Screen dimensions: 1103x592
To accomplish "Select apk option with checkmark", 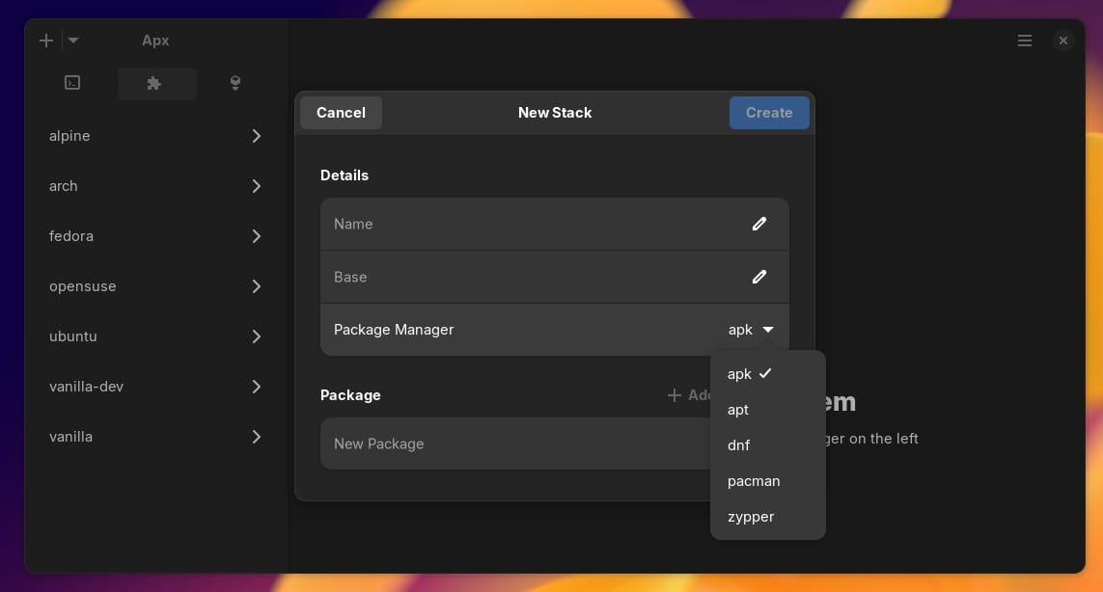I will [750, 374].
